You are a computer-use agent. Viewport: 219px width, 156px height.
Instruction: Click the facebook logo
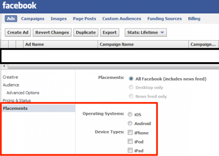click(20, 5)
